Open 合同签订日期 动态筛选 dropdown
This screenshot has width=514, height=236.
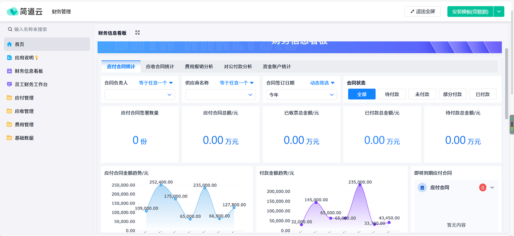[x=322, y=83]
